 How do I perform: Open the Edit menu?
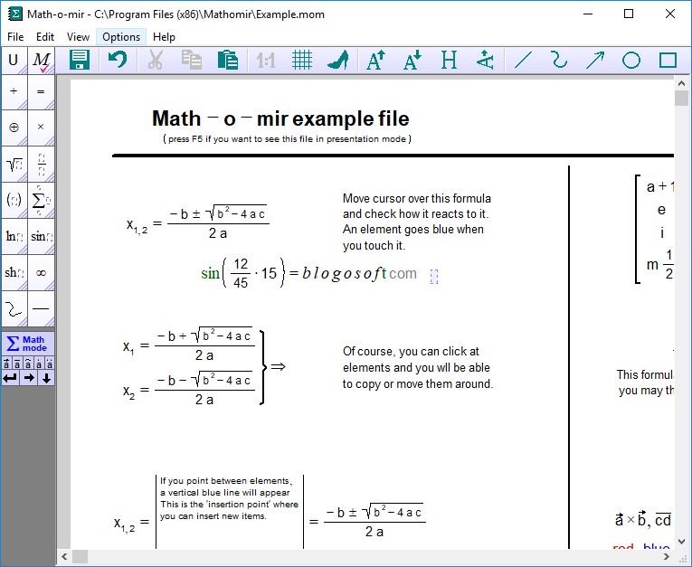(45, 37)
